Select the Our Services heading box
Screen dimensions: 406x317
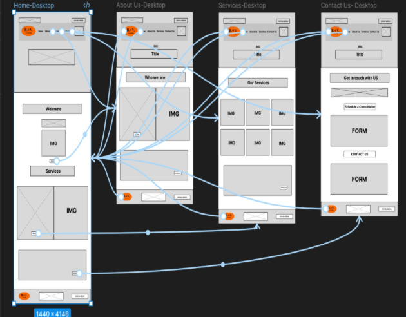click(258, 83)
